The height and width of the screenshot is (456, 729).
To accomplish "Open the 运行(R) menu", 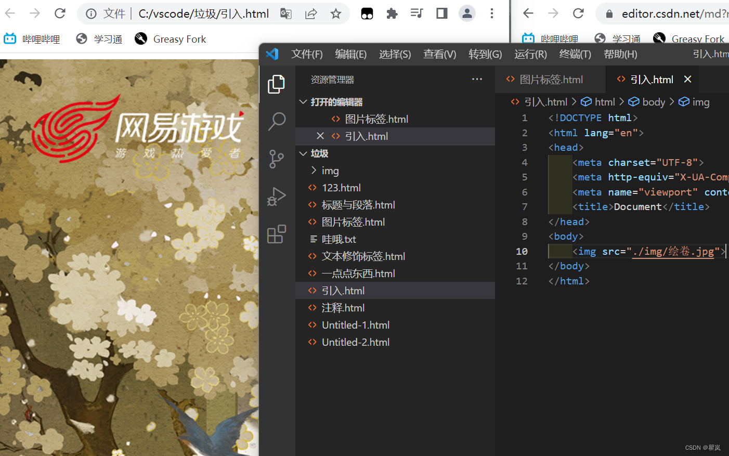I will pos(530,54).
